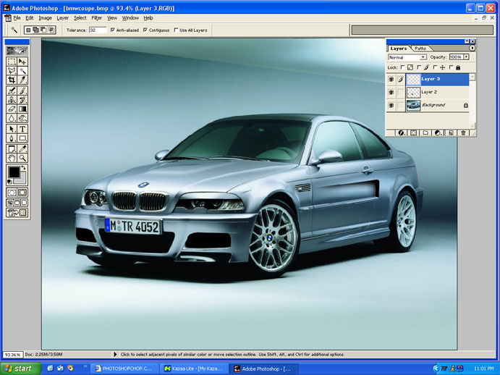Select the Crop tool

pyautogui.click(x=12, y=80)
